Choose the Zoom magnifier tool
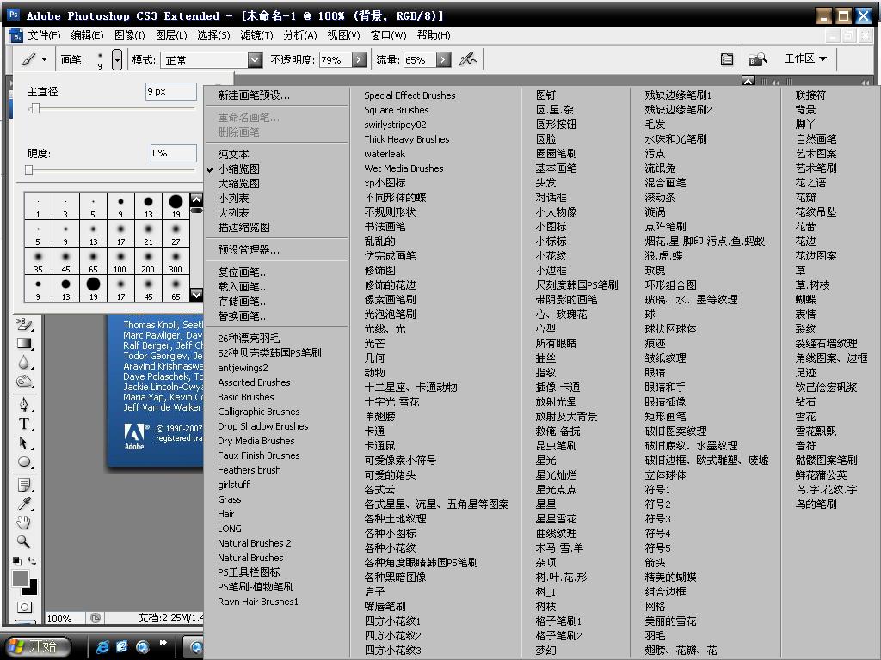 coord(24,541)
